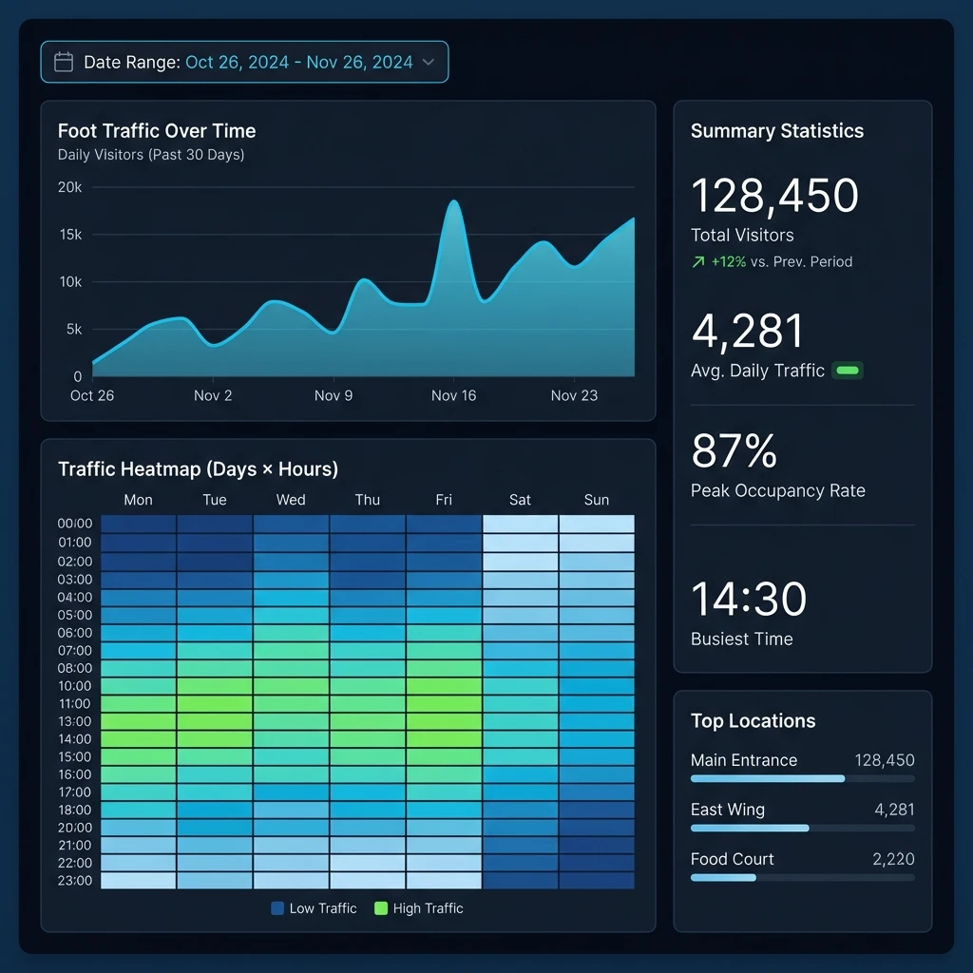The width and height of the screenshot is (973, 973).
Task: Click the Main Entrance location entry
Action: tap(744, 760)
